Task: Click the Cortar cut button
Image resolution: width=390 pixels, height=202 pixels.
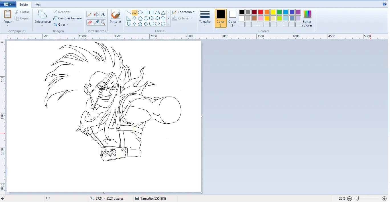Action: (22, 12)
